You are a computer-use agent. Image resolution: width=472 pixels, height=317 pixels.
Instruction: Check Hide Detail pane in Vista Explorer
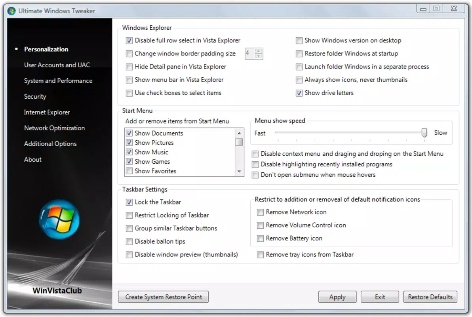129,67
